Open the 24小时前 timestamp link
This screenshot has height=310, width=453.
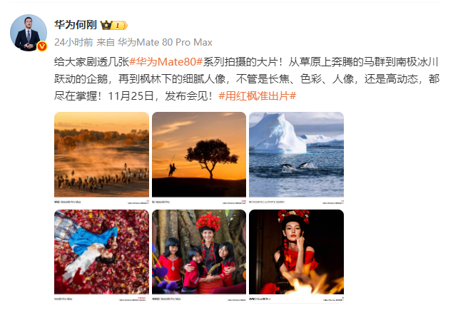[x=73, y=43]
